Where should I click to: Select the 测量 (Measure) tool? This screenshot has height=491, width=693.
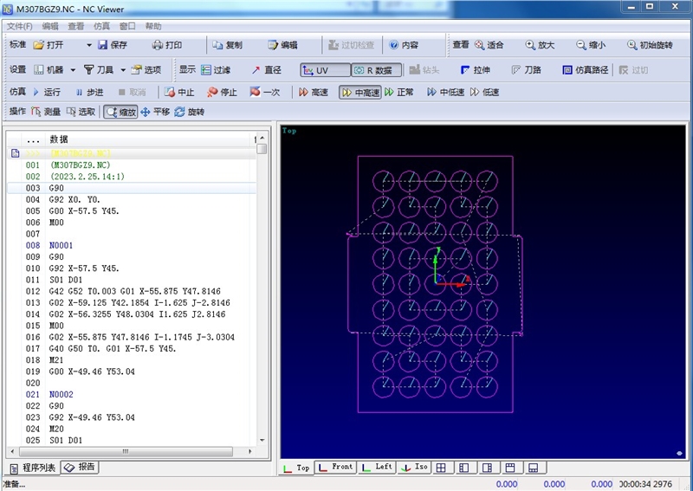pos(46,112)
